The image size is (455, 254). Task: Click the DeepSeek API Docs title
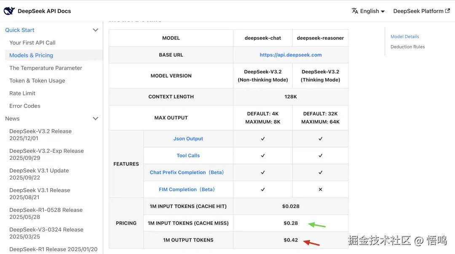[x=44, y=11]
